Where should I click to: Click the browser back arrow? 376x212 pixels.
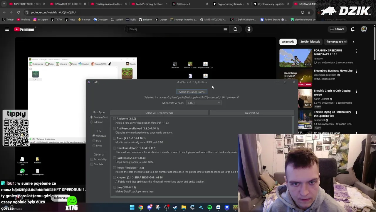4,12
